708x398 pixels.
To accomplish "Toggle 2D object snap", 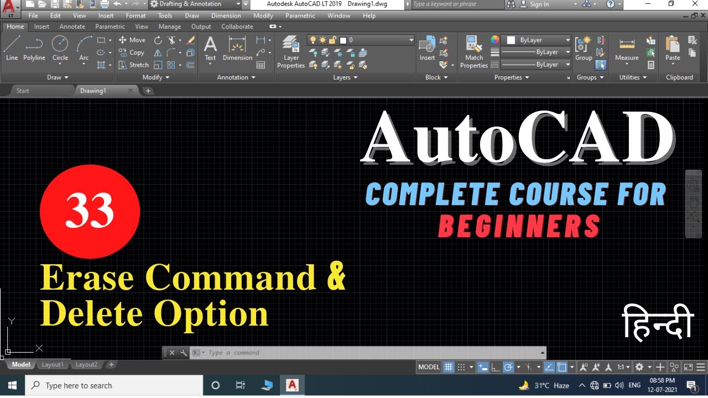I will (x=563, y=367).
